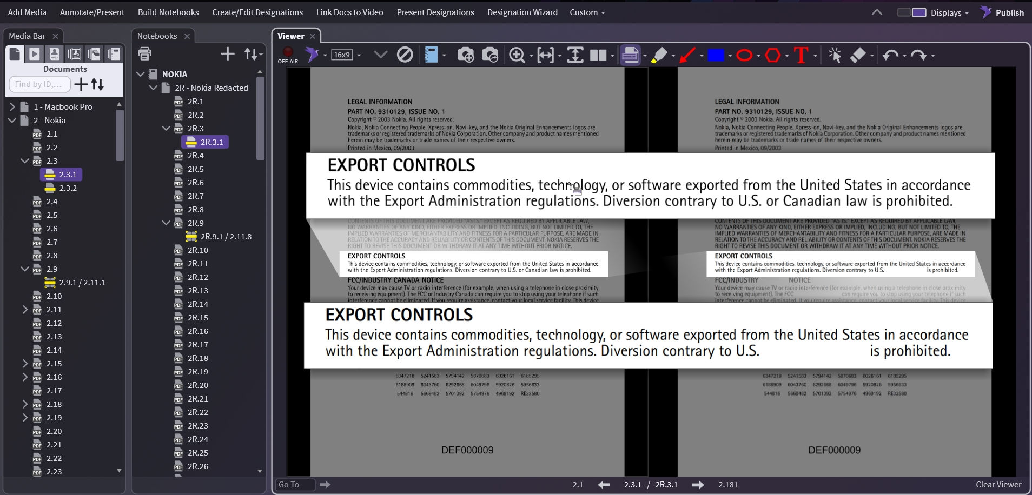Select the yellow highlighter tool

[x=659, y=55]
